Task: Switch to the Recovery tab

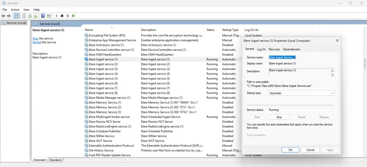Action: 274,49
